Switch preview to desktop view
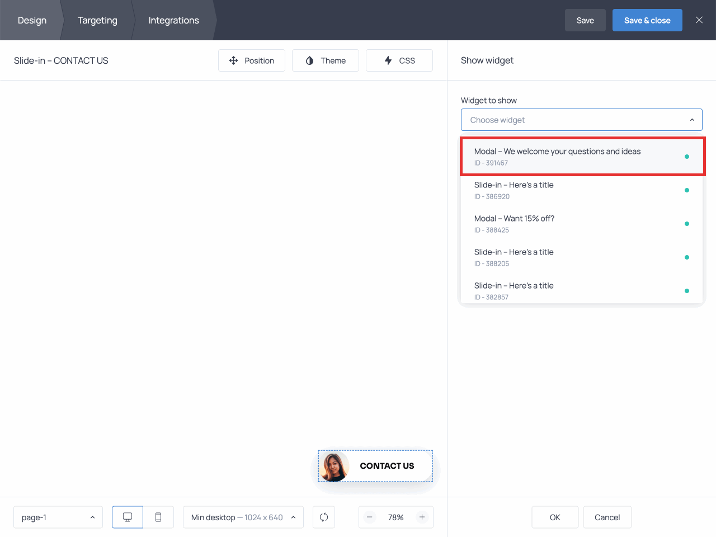716x537 pixels. (127, 517)
